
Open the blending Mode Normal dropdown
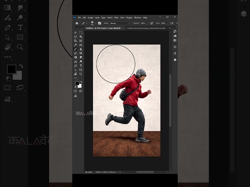(120, 23)
